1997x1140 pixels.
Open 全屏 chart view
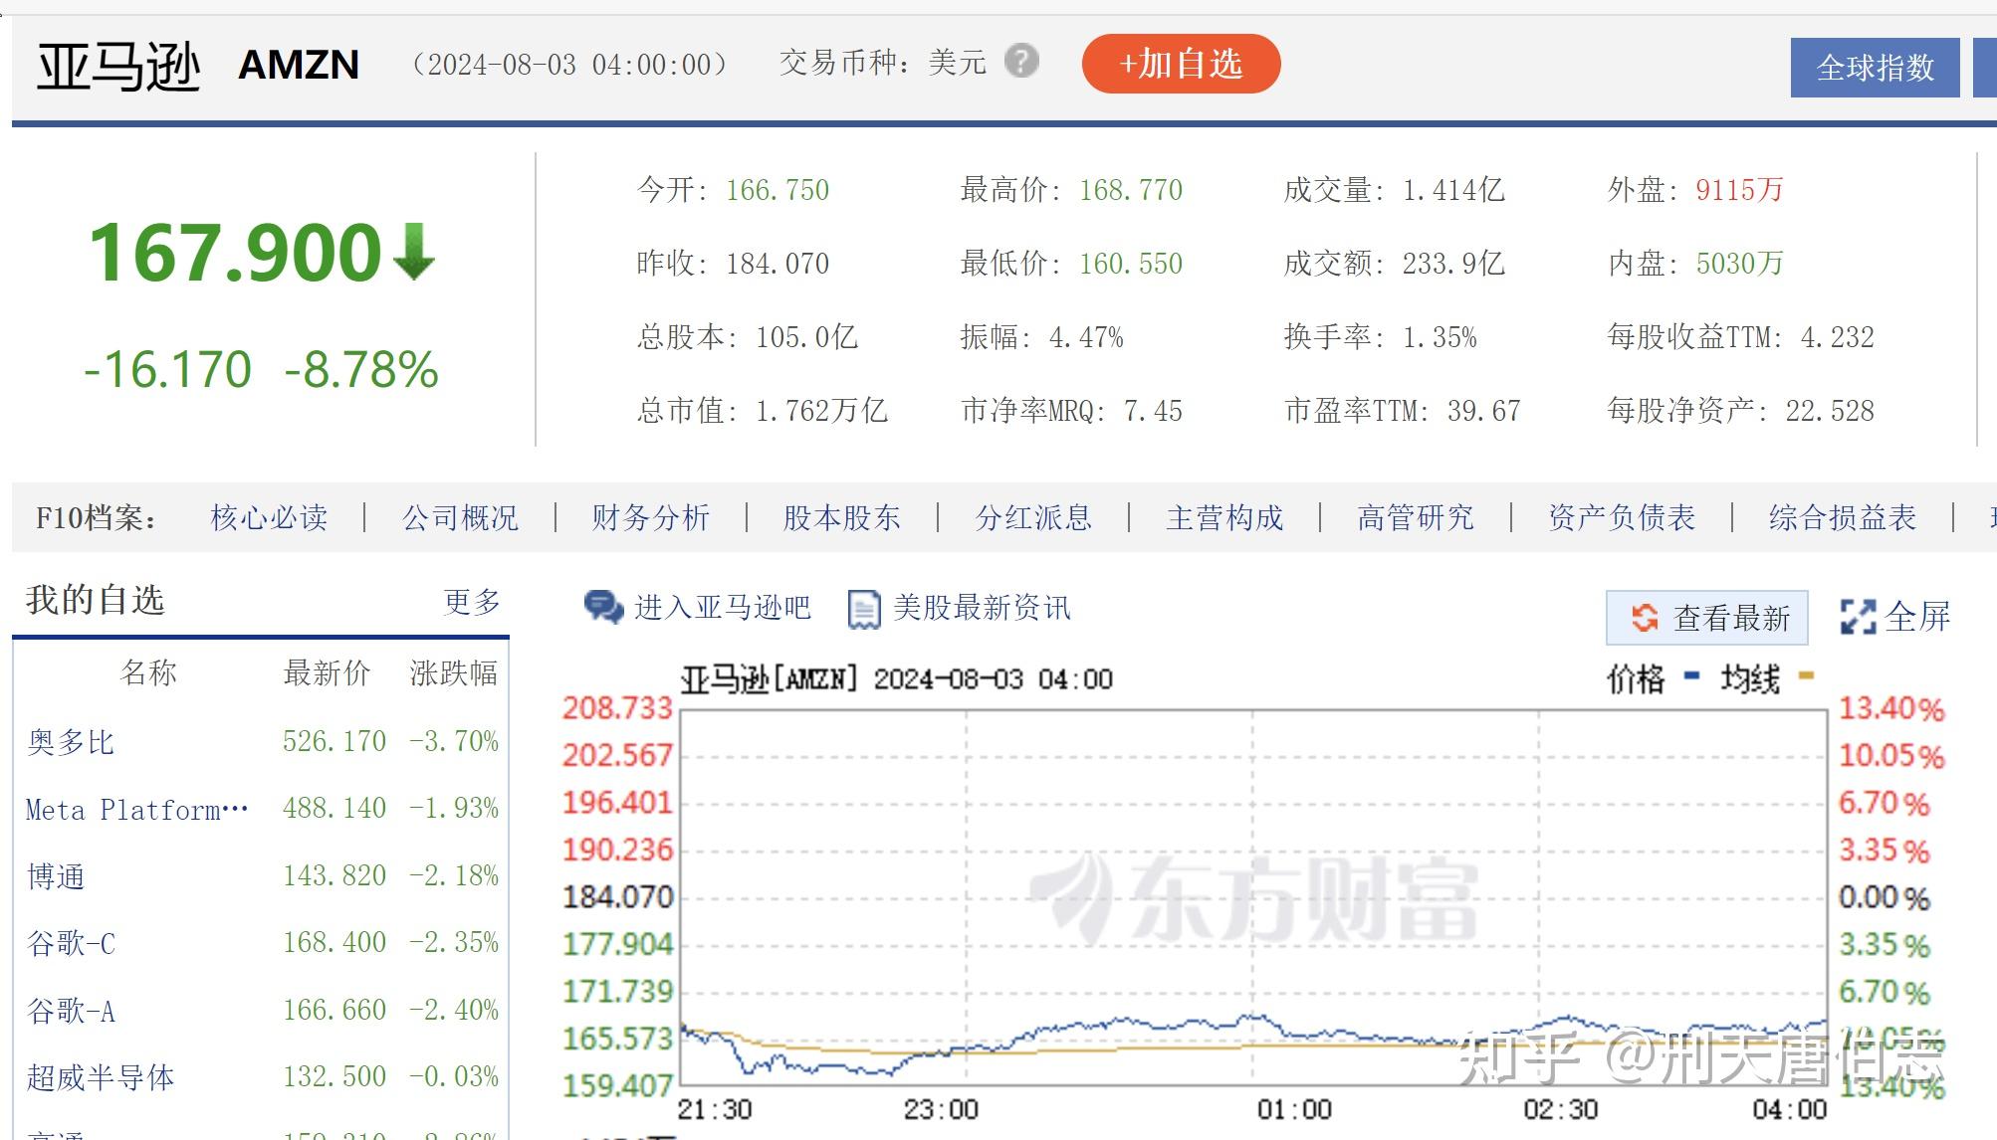coord(1917,617)
